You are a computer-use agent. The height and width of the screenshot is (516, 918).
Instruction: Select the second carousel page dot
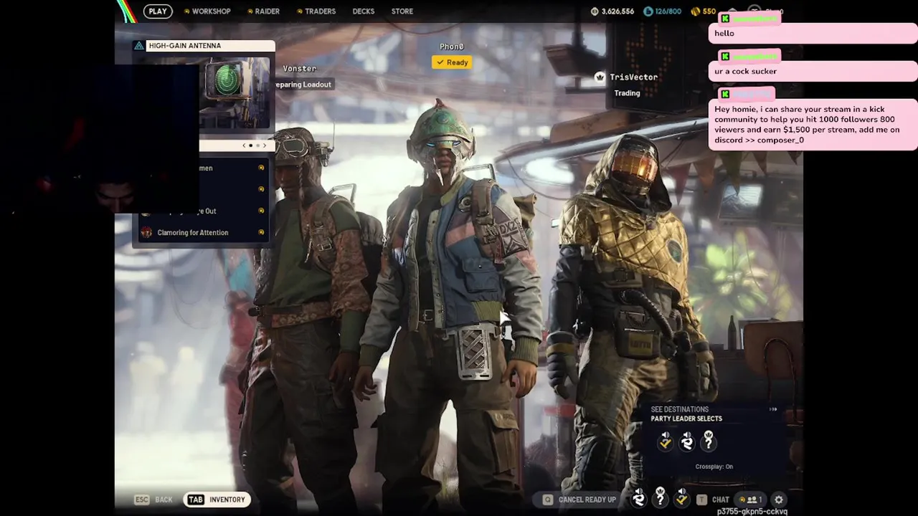pos(257,145)
